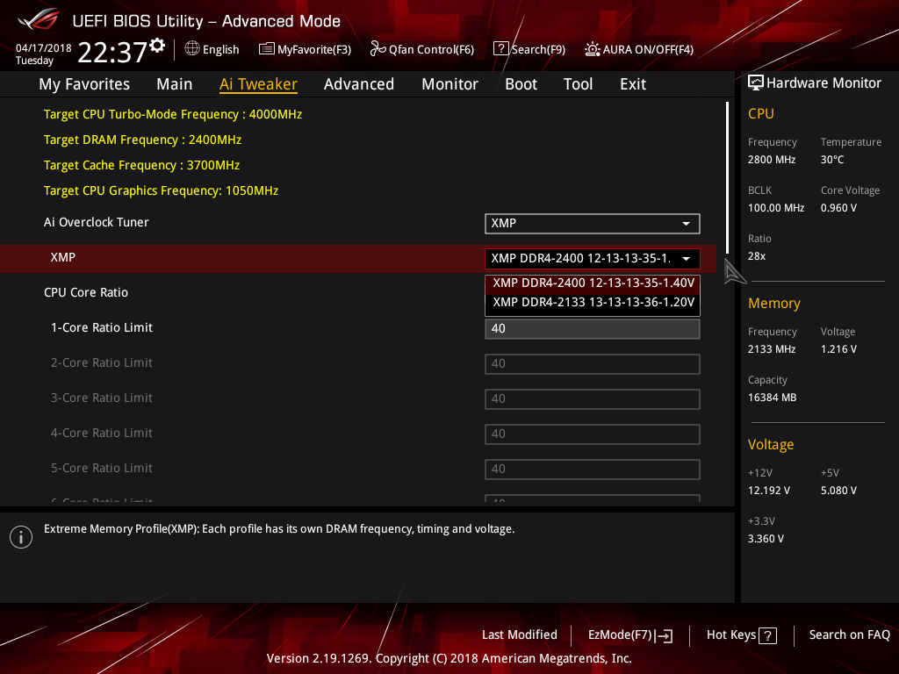Open the My Favorites tab
899x674 pixels.
point(84,84)
